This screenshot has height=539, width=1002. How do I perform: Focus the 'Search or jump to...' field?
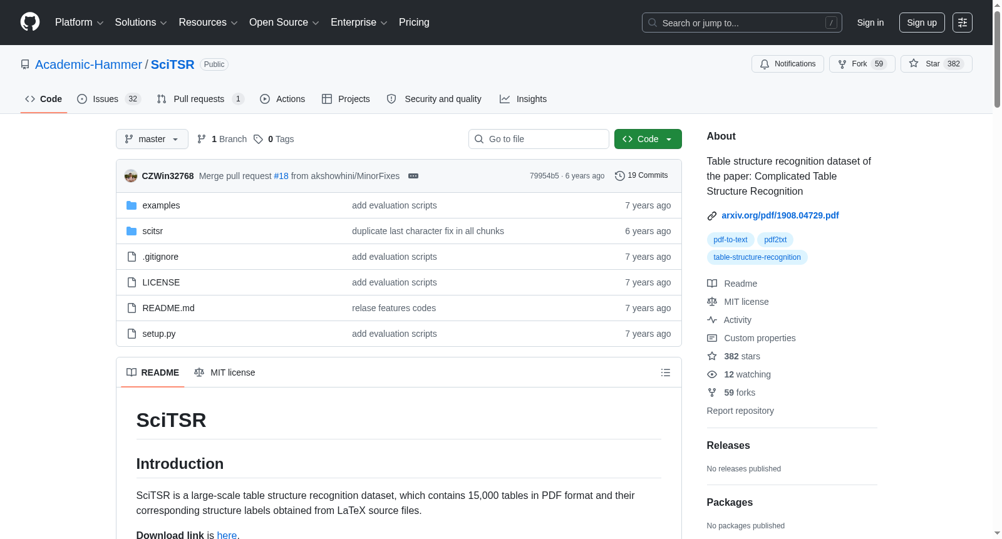tap(742, 23)
